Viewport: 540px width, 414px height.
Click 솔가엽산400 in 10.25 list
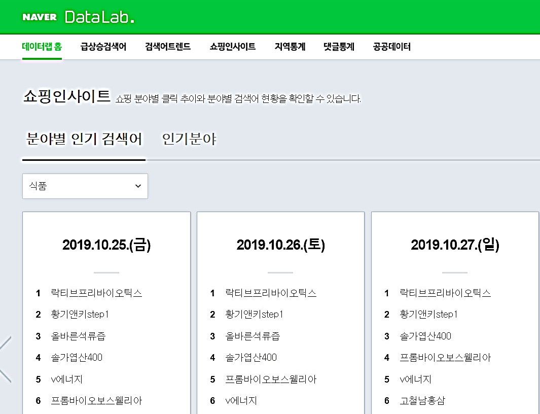tap(77, 358)
